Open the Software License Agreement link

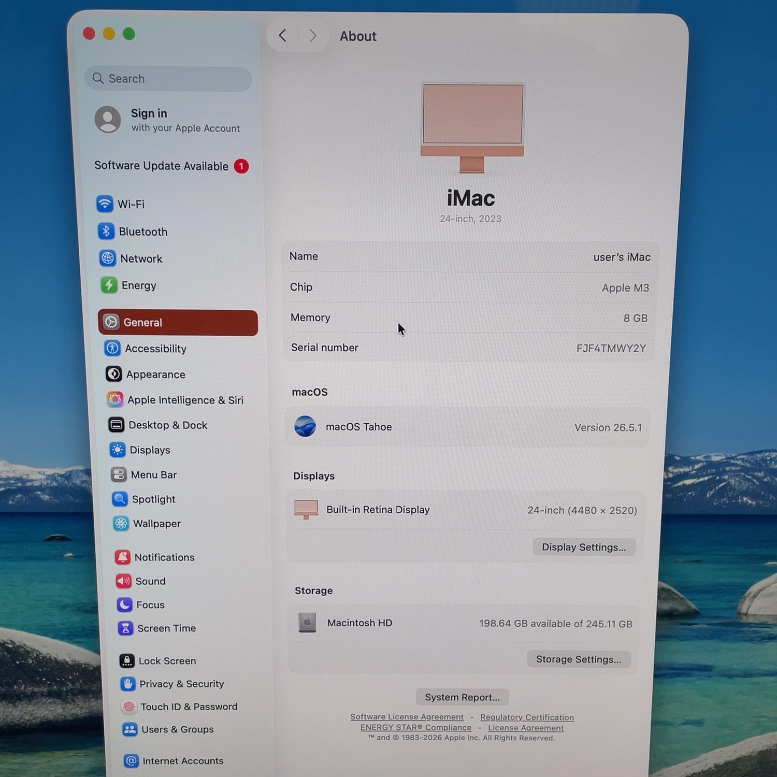[x=407, y=717]
